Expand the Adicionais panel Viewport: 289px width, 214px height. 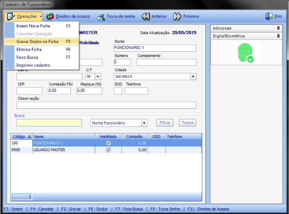278,28
